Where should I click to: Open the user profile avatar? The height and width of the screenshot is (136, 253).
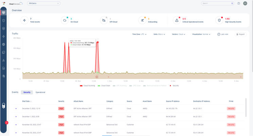[x=245, y=3]
